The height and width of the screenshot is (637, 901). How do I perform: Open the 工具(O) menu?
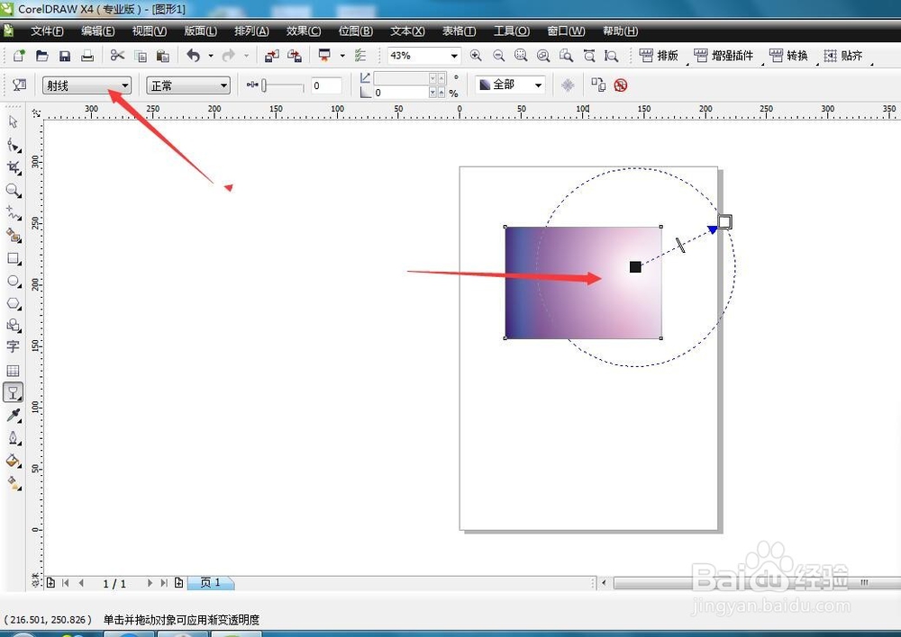tap(512, 31)
